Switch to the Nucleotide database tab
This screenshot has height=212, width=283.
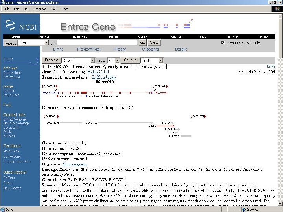tap(80, 37)
